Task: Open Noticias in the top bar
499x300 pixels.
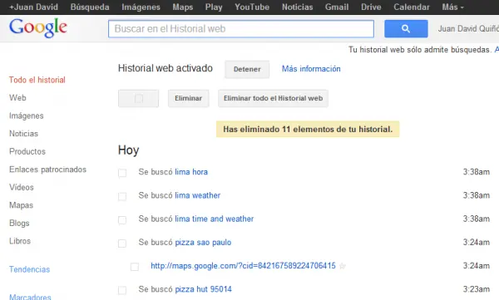Action: click(297, 7)
